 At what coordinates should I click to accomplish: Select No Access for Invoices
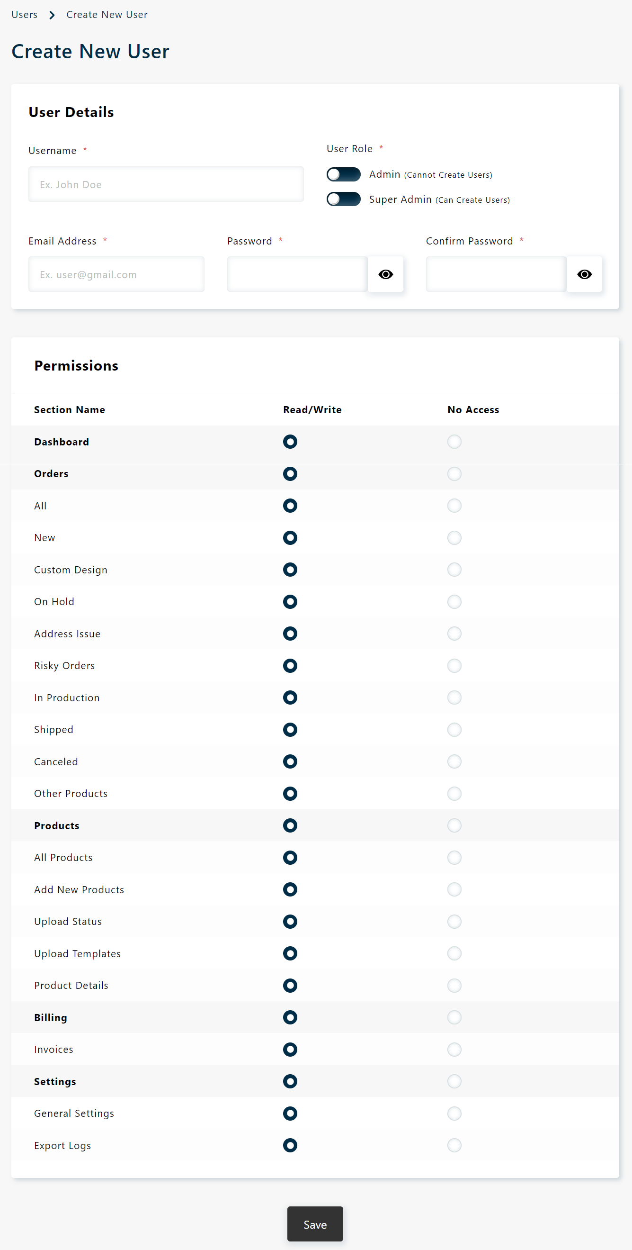point(454,1049)
